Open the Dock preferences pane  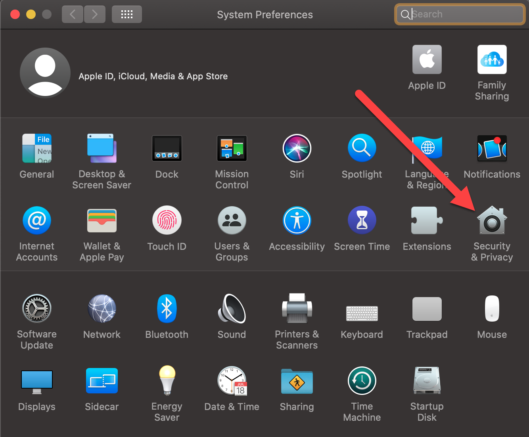[x=167, y=149]
